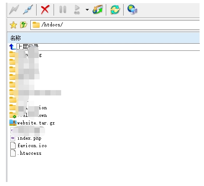Click the red X cancel icon
The image size is (204, 186).
click(x=45, y=10)
